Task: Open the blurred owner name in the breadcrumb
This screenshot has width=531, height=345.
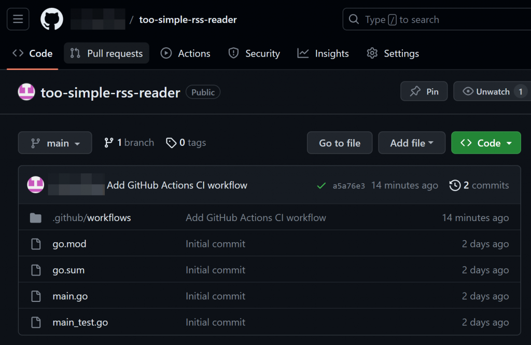Action: pyautogui.click(x=98, y=19)
